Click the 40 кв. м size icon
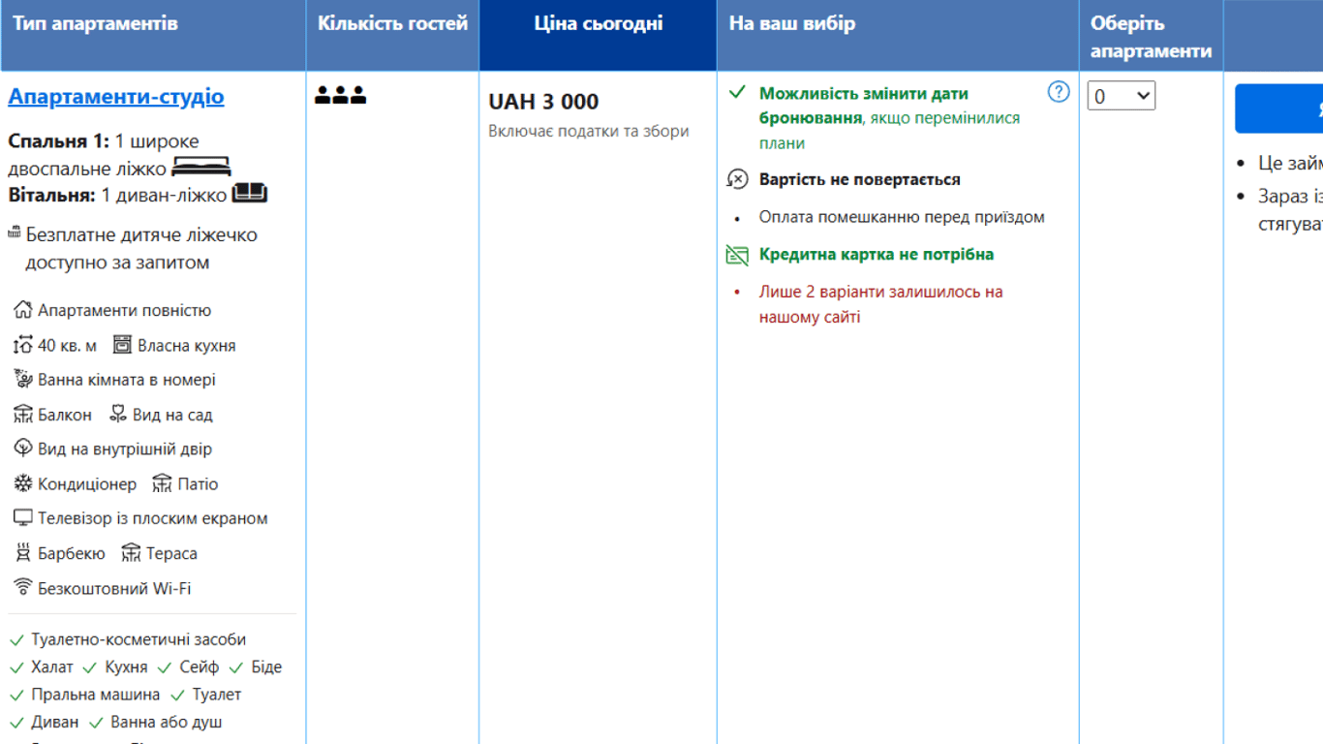Screen dimensions: 1323x744 pyautogui.click(x=22, y=345)
